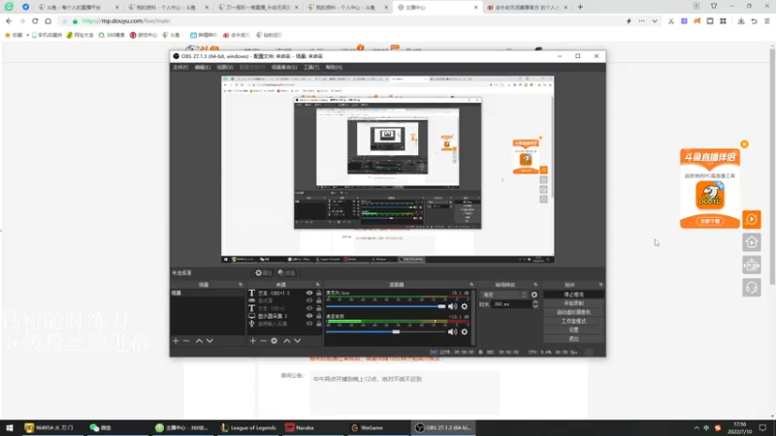Click the robot assistant icon on the Douyu side rail
Viewport: 776px width, 436px height.
[x=751, y=265]
